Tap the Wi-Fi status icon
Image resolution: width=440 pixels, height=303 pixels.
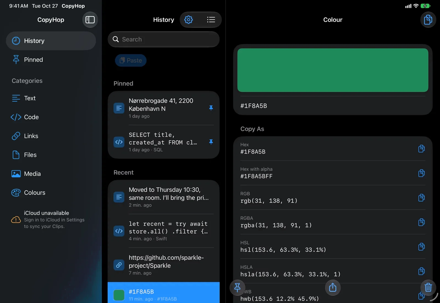point(416,6)
